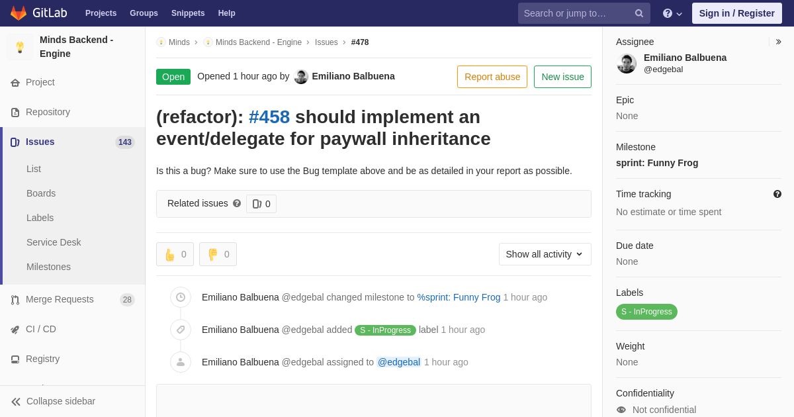This screenshot has width=794, height=417.
Task: Click the assignee avatar in right sidebar
Action: tap(627, 64)
